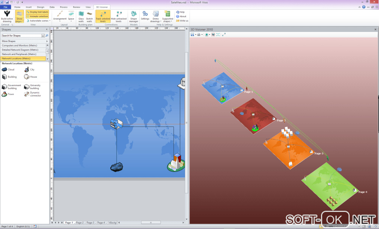Select the University building shape
The width and height of the screenshot is (379, 229).
pos(32,87)
